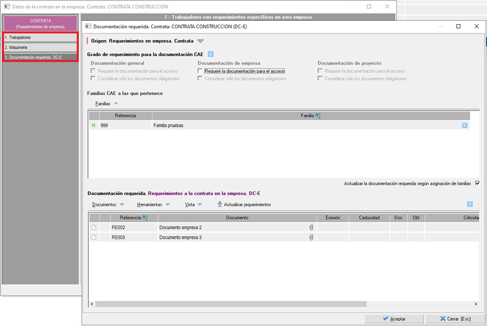Select 2. Maquinaria in the left sidebar
This screenshot has height=326, width=487.
pos(41,48)
